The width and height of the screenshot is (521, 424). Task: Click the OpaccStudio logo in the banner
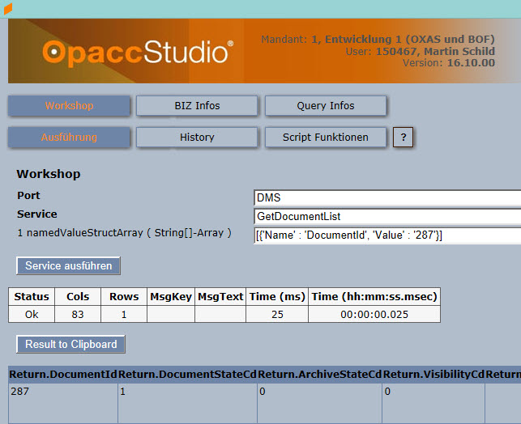tap(139, 53)
